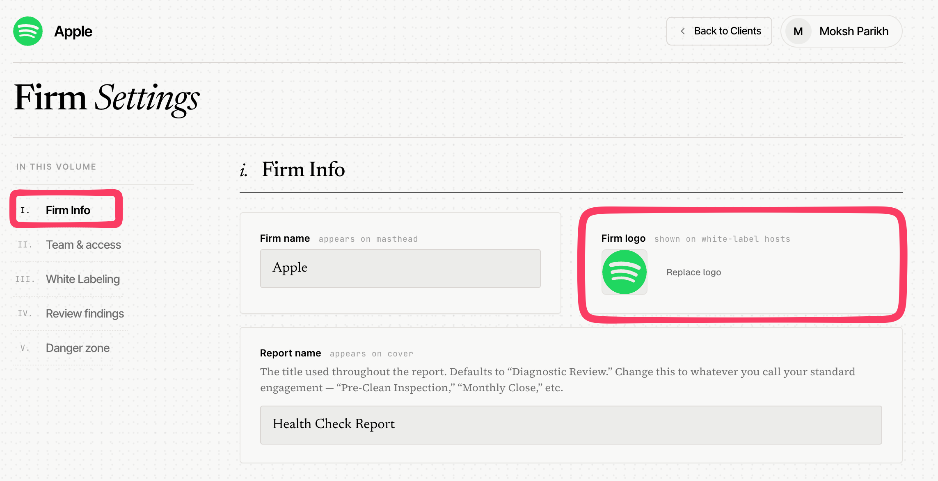Focus the Firm name input field
The height and width of the screenshot is (481, 938).
pyautogui.click(x=400, y=268)
